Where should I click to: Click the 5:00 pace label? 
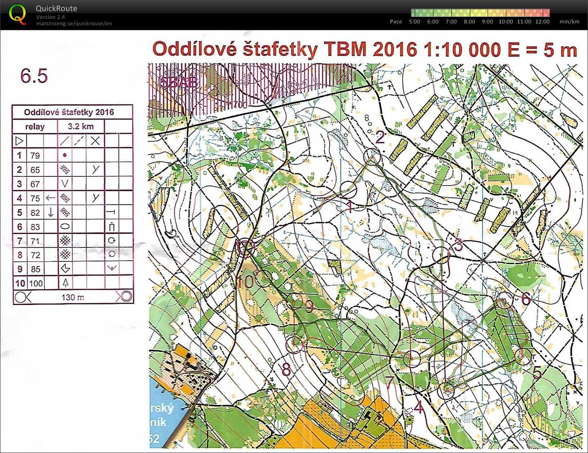pyautogui.click(x=414, y=22)
